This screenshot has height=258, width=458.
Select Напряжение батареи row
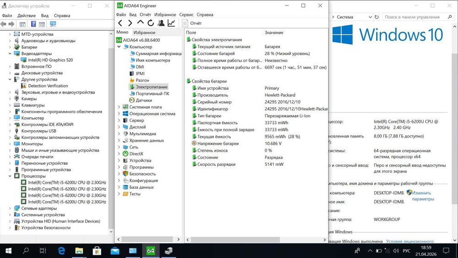click(256, 143)
